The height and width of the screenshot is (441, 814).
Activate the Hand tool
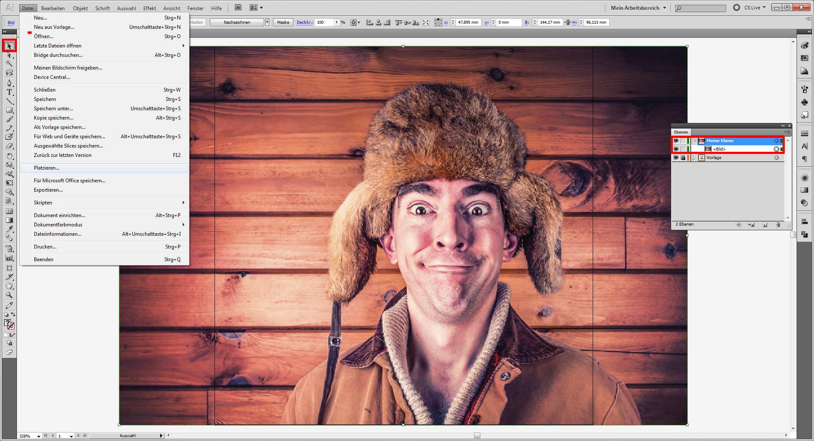[x=9, y=286]
